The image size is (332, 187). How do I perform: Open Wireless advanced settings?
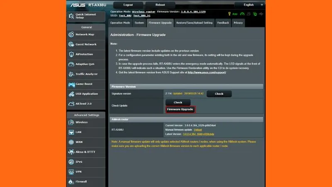coord(86,122)
